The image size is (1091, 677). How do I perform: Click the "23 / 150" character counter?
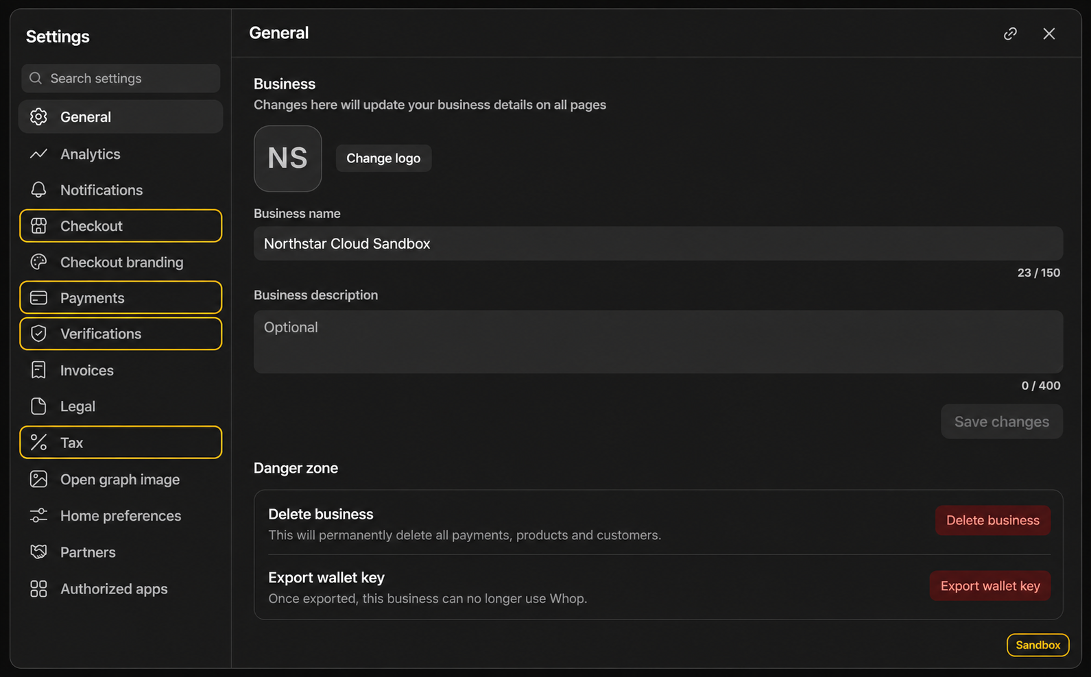[1039, 273]
